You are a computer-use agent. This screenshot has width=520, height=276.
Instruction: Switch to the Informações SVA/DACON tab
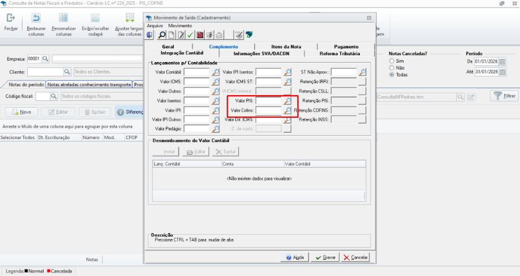point(261,53)
